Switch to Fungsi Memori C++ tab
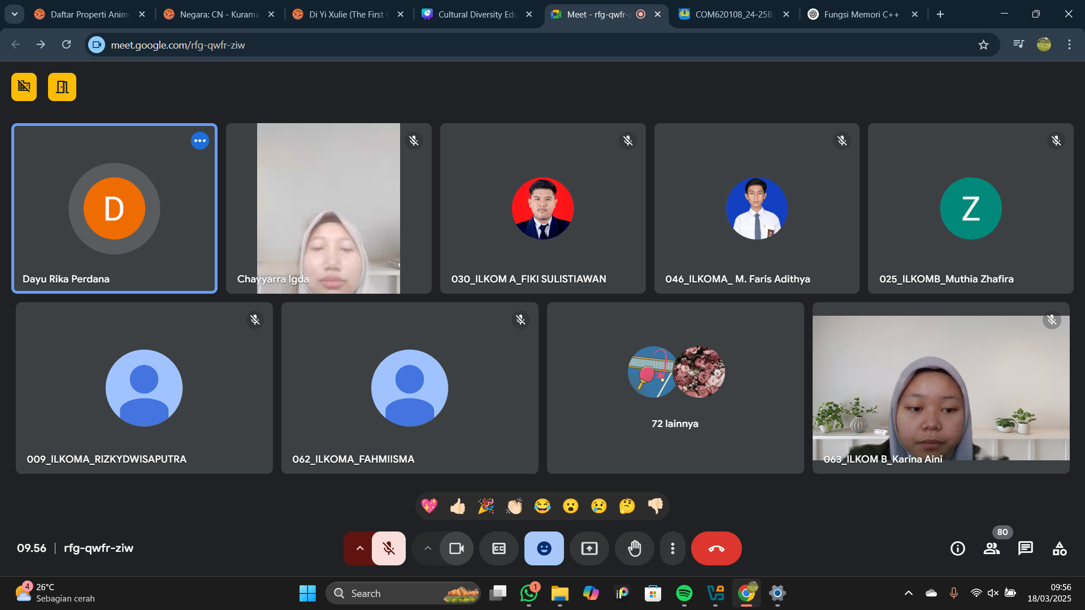The image size is (1085, 610). [x=861, y=15]
